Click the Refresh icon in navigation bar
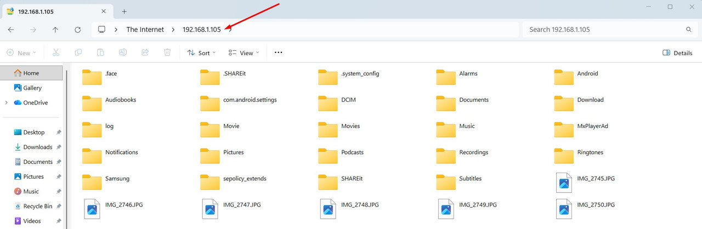This screenshot has width=702, height=229. pos(77,30)
